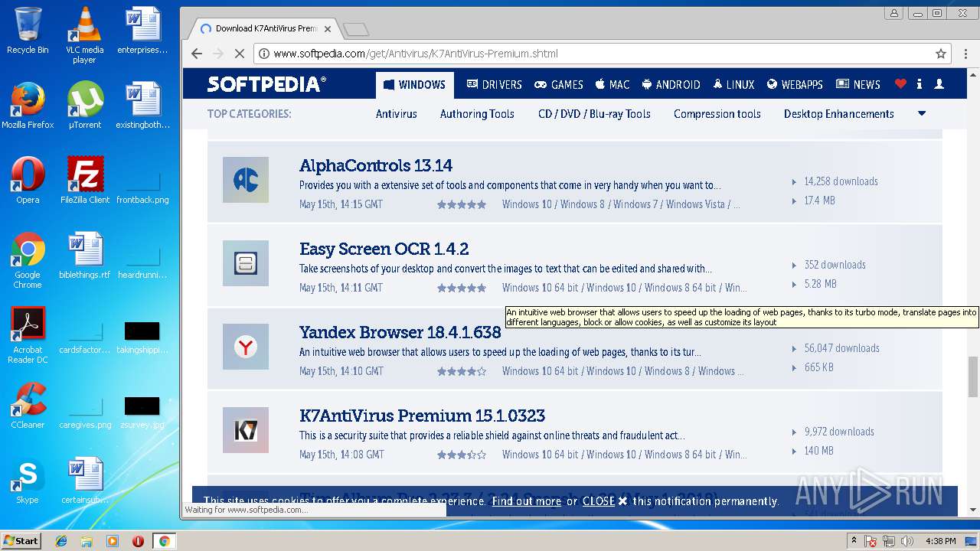
Task: Click the Softpedia logo
Action: pos(267,84)
